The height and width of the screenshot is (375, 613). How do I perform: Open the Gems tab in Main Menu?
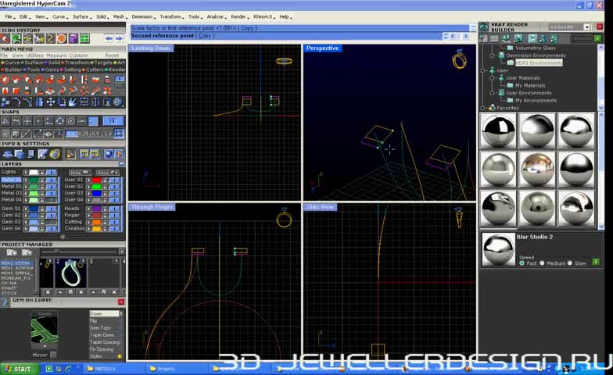coord(52,70)
